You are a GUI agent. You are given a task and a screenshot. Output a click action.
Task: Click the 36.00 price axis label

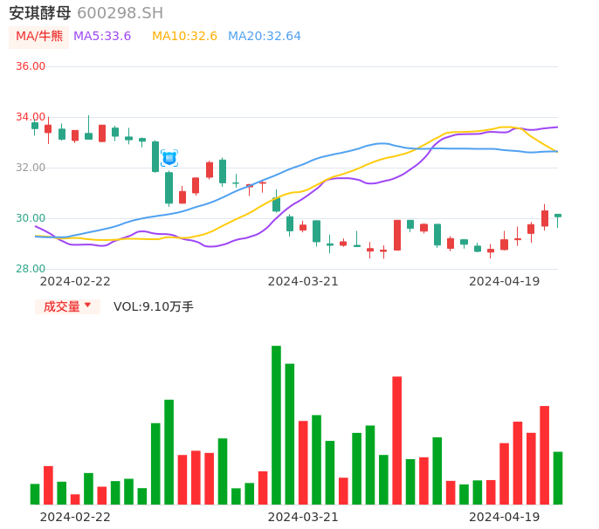click(31, 66)
